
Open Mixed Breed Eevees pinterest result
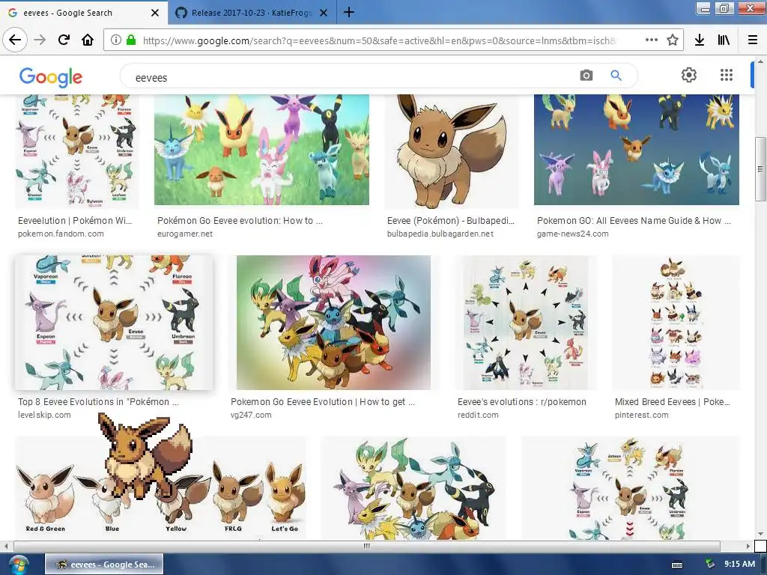point(673,402)
